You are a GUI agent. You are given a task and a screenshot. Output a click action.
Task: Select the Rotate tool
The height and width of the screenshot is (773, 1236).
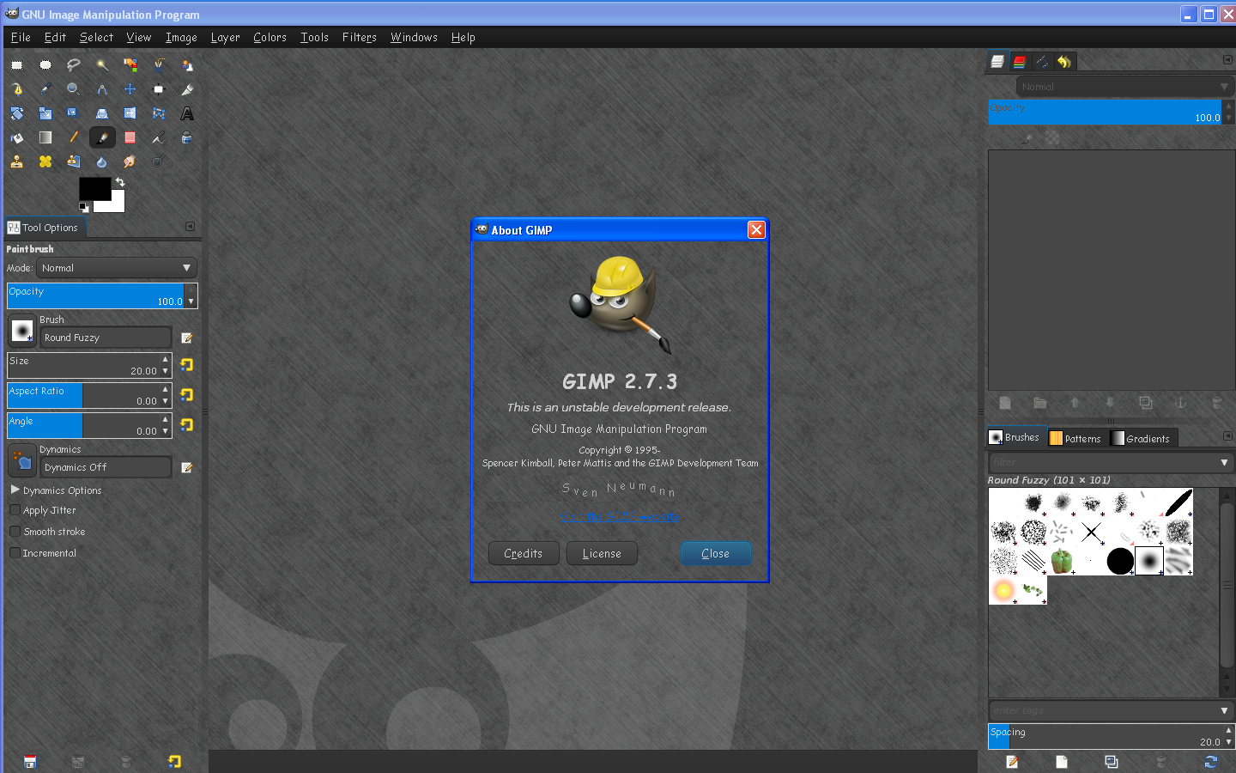pyautogui.click(x=17, y=113)
